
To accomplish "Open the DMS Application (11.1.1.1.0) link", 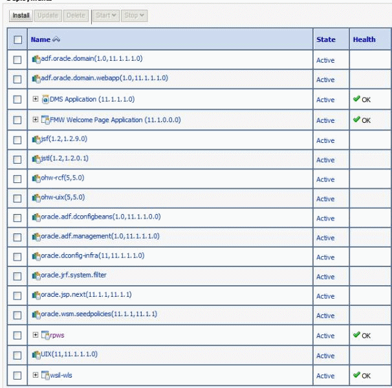I will point(93,99).
